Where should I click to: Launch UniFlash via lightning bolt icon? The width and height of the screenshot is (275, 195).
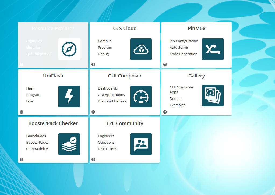[x=69, y=97]
